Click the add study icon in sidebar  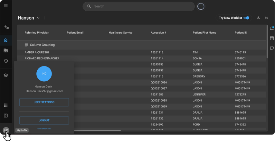pos(6,27)
